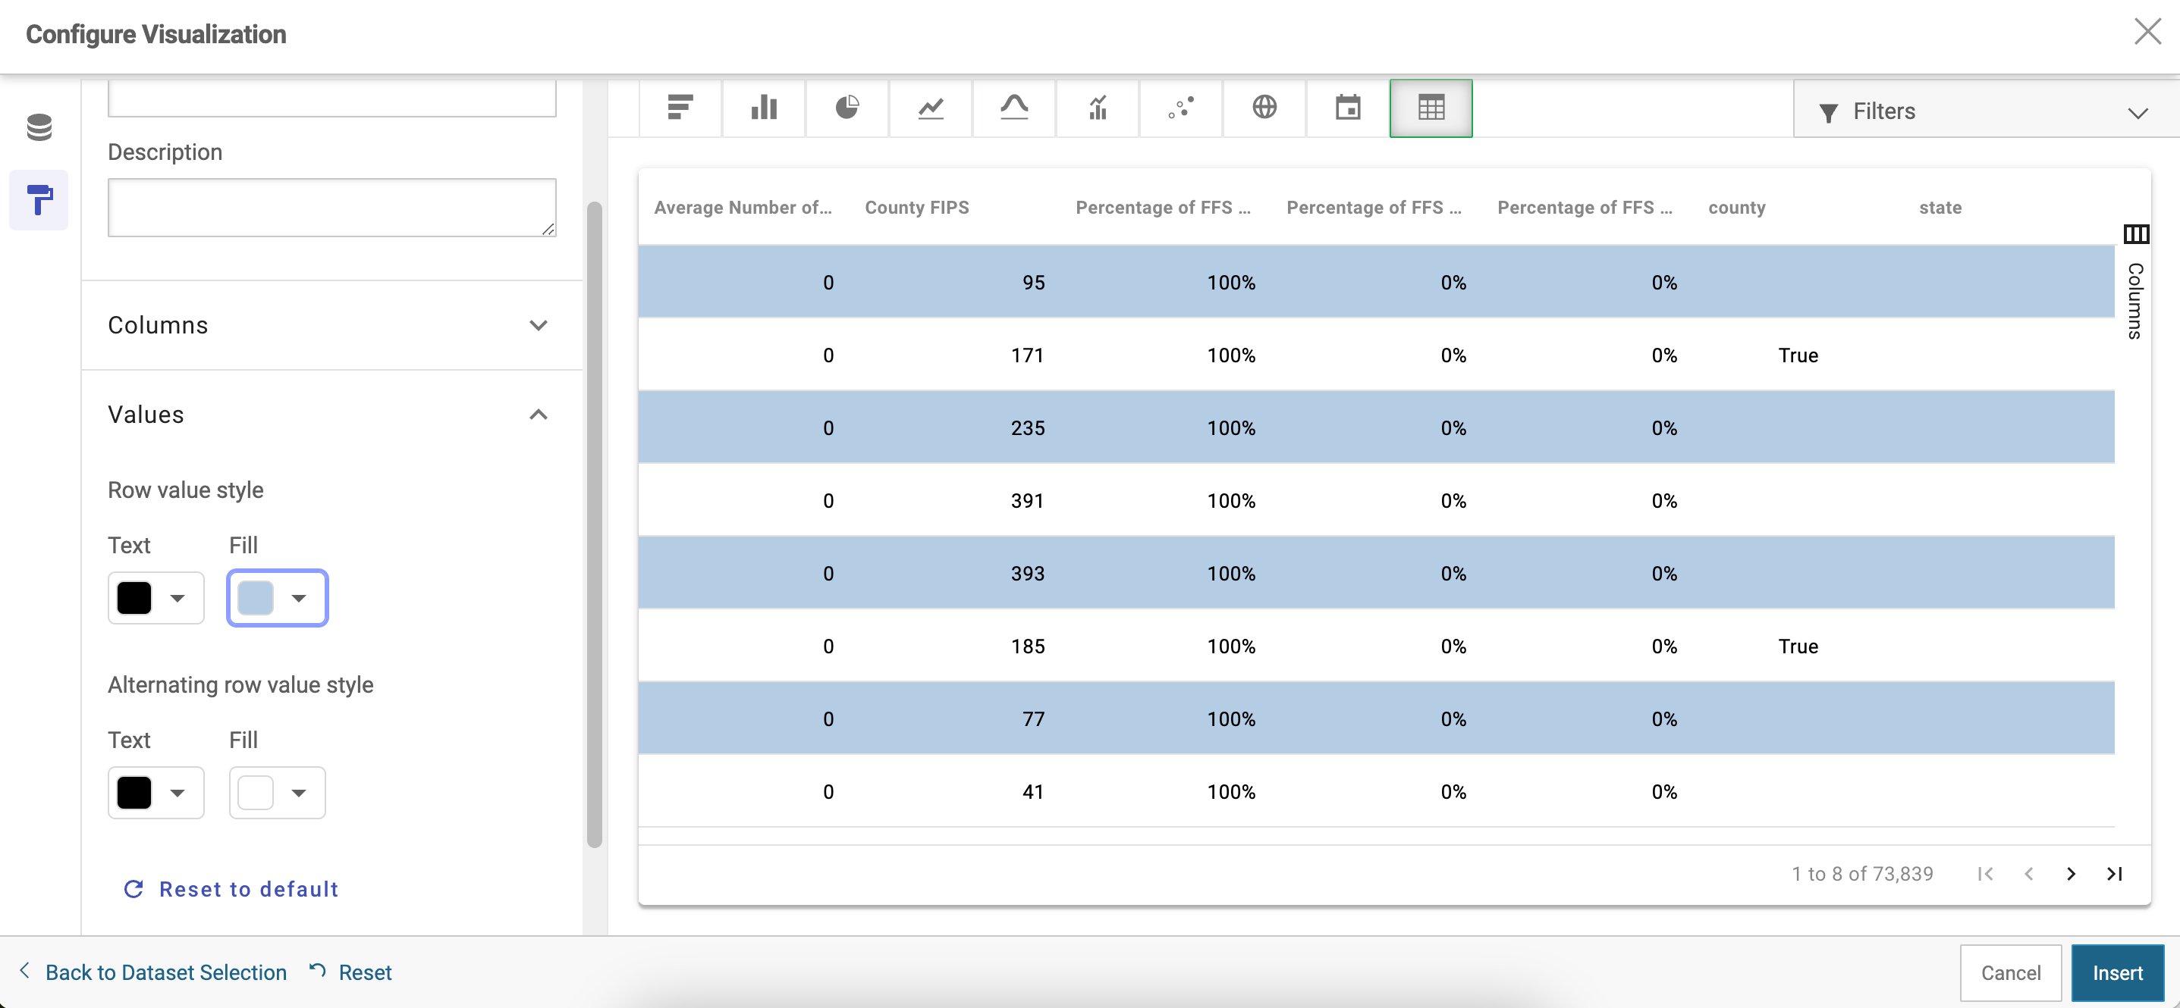This screenshot has height=1008, width=2180.
Task: Click the black row Text color swatch
Action: (x=134, y=598)
